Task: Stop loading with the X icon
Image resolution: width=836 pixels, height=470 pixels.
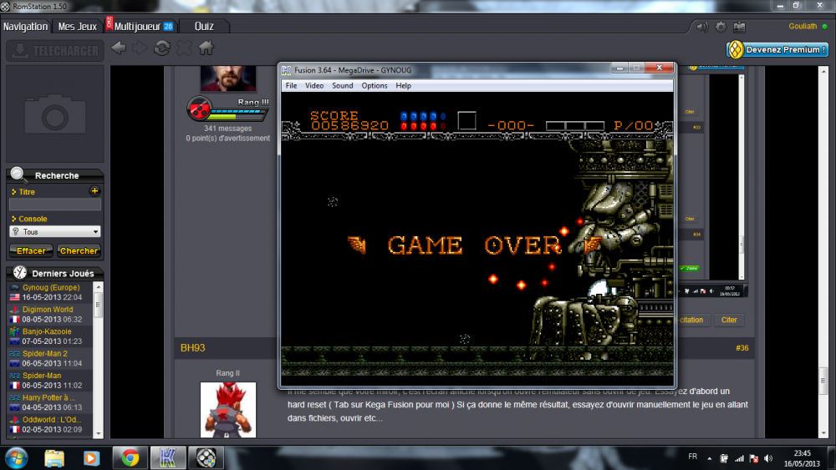Action: [184, 48]
